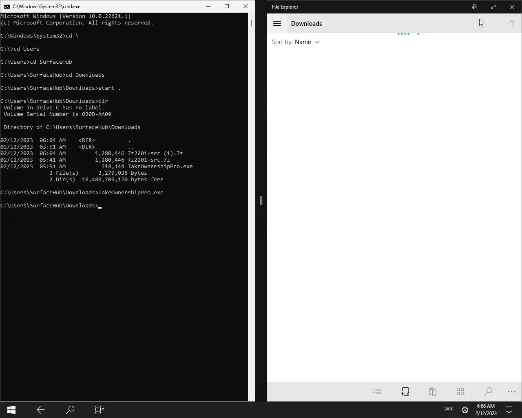
Task: Navigate up one folder in File Explorer
Action: tap(512, 23)
